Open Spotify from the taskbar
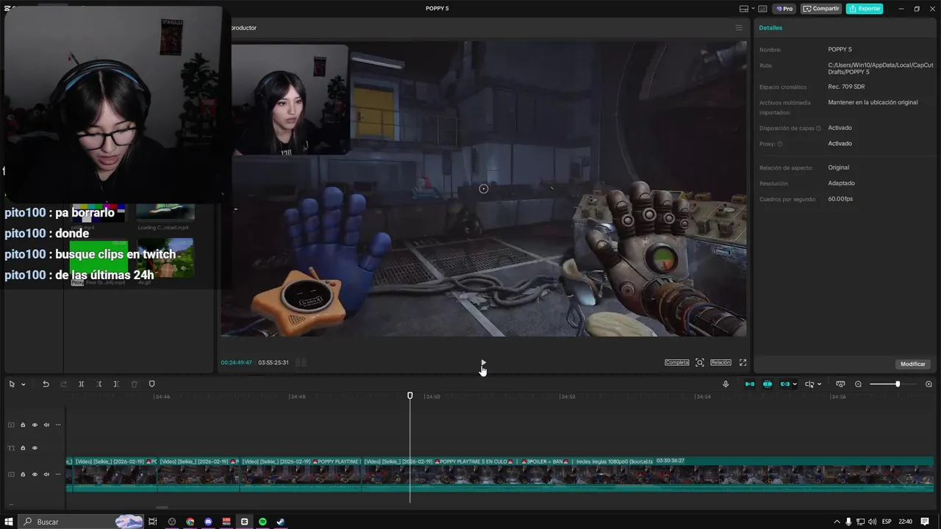941x529 pixels. [262, 522]
